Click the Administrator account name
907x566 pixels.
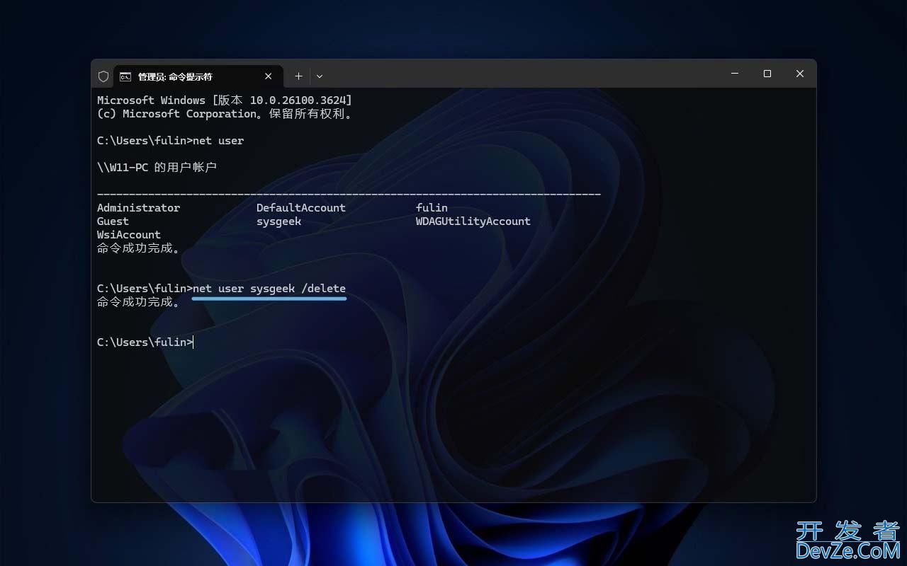point(138,208)
